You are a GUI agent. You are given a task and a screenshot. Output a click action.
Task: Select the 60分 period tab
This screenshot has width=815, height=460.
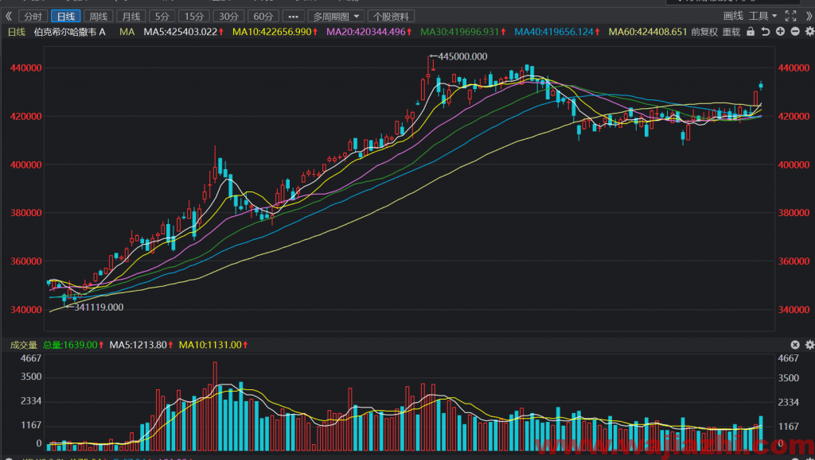[263, 17]
